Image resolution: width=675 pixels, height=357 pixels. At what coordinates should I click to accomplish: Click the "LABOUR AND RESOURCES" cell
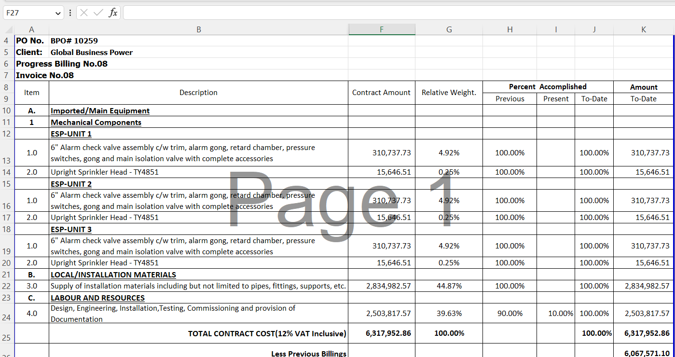coord(198,298)
